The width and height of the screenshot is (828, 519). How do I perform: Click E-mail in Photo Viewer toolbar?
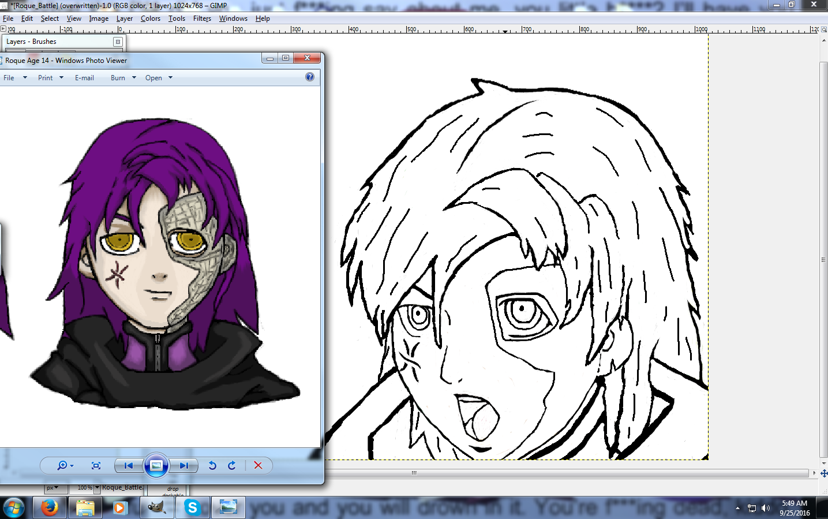(84, 78)
